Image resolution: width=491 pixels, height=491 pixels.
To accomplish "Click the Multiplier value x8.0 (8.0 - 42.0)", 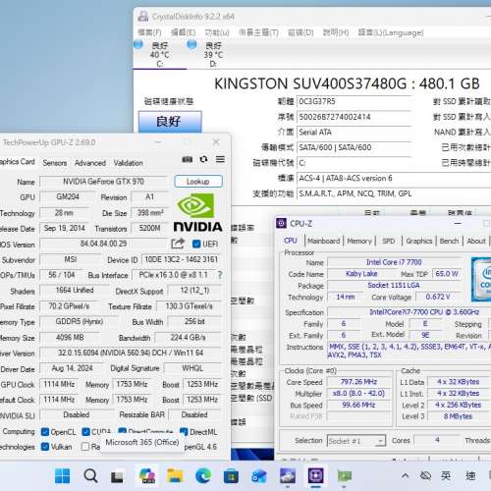I will 358,393.
